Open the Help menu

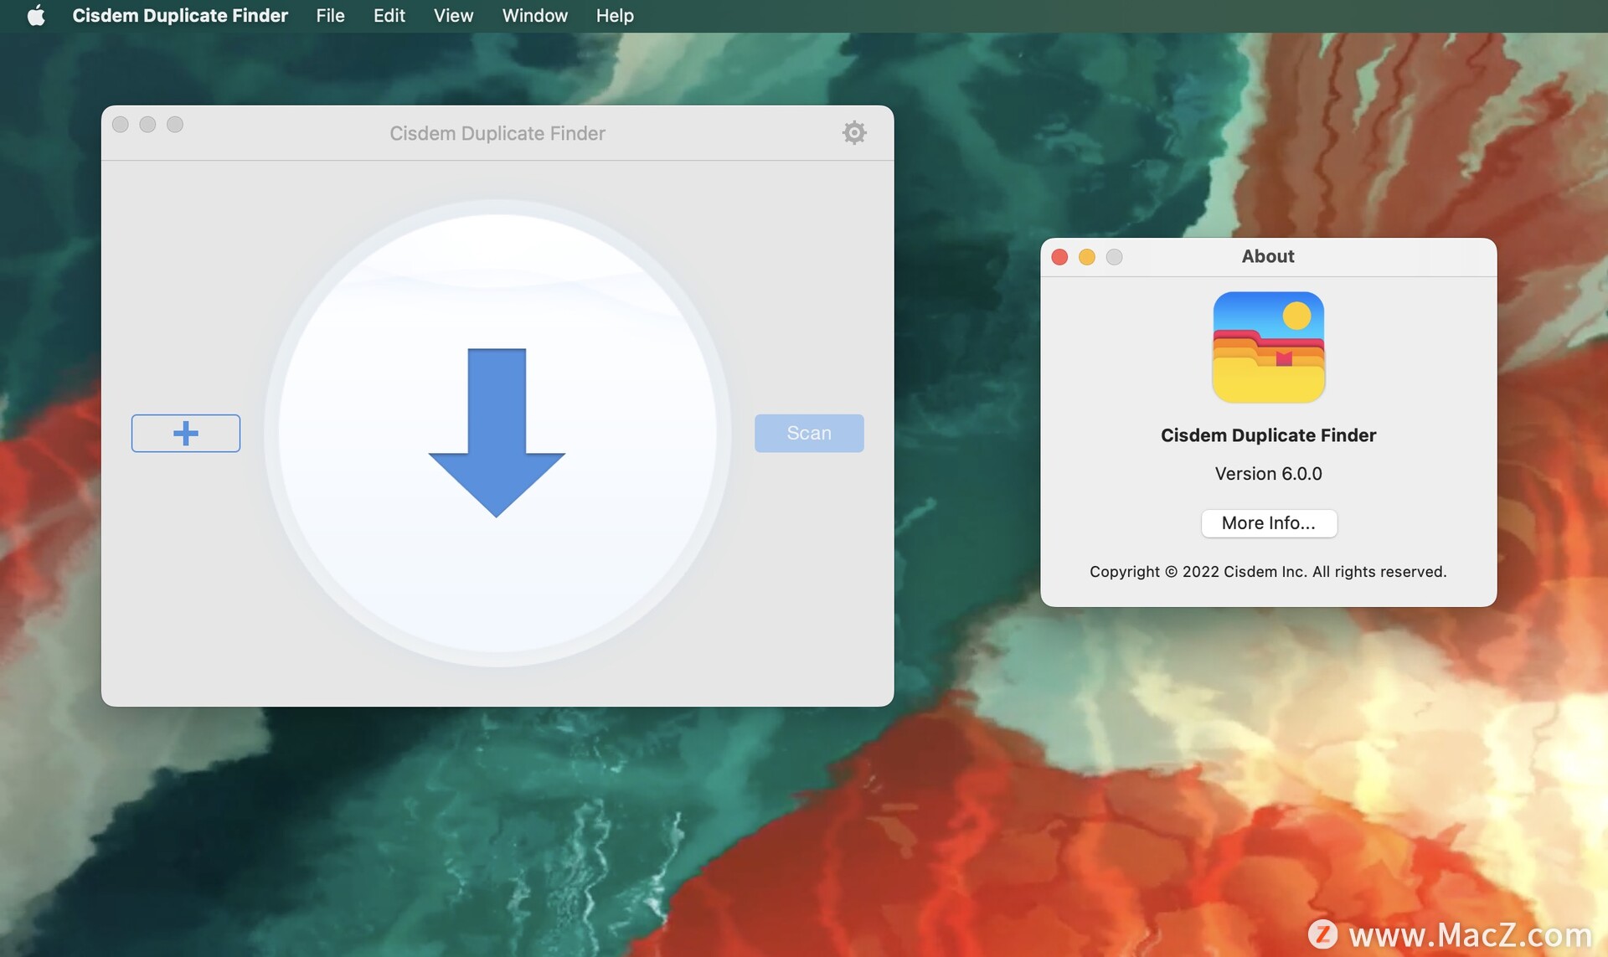click(614, 15)
